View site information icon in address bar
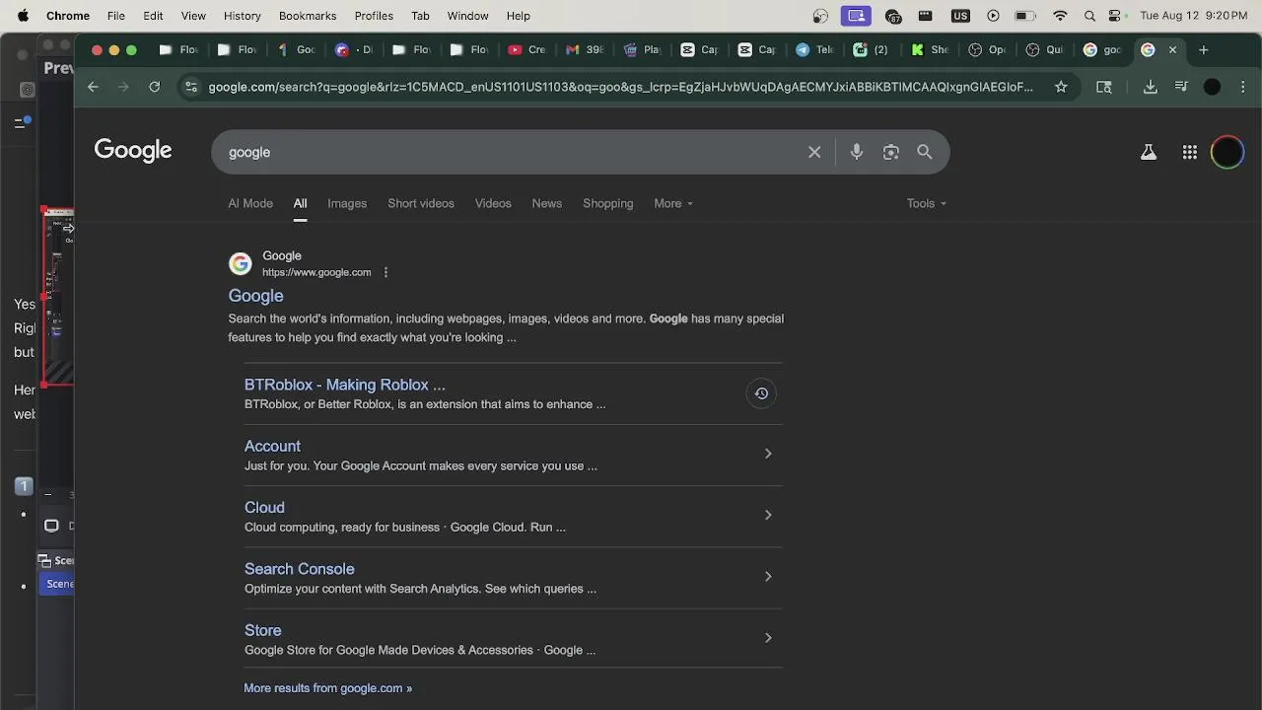The height and width of the screenshot is (710, 1262). (191, 87)
